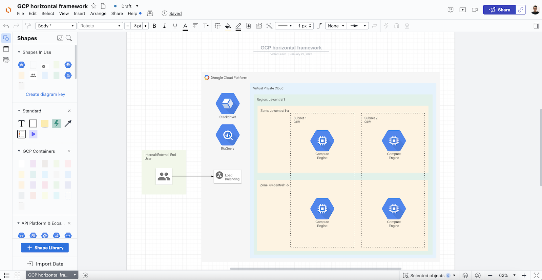
Task: Click the shape style icon
Action: (218, 26)
